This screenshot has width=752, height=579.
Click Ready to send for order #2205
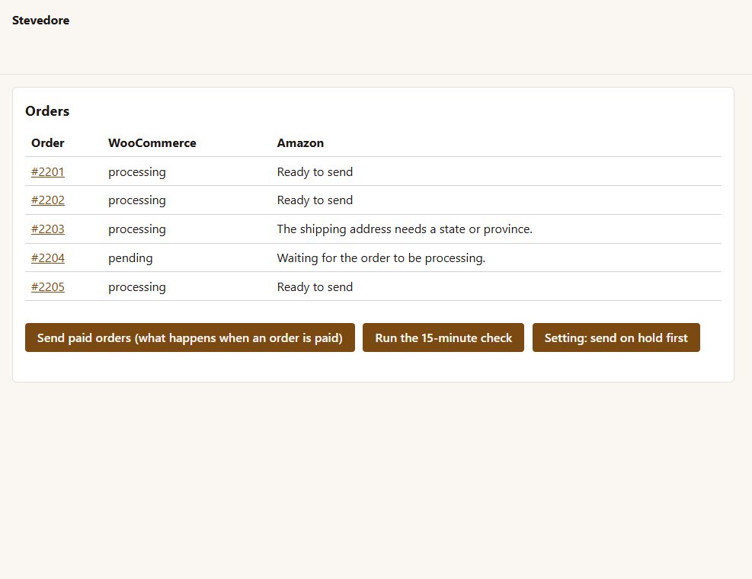tap(315, 287)
